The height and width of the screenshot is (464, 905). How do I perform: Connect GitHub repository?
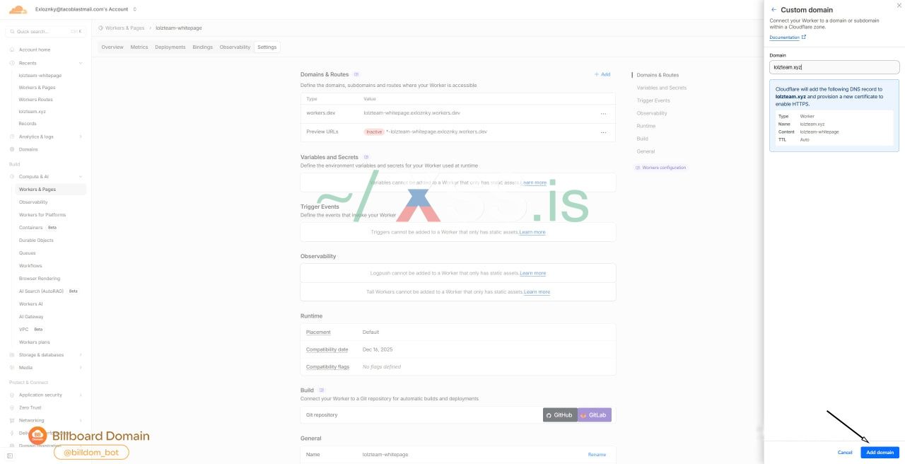[x=560, y=414]
